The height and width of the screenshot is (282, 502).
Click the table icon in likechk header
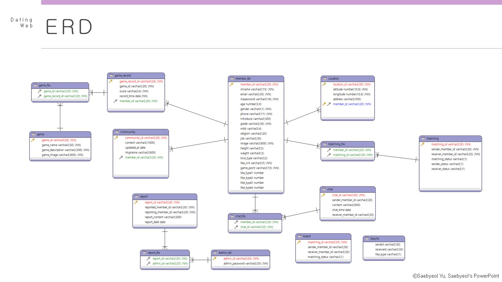click(367, 239)
